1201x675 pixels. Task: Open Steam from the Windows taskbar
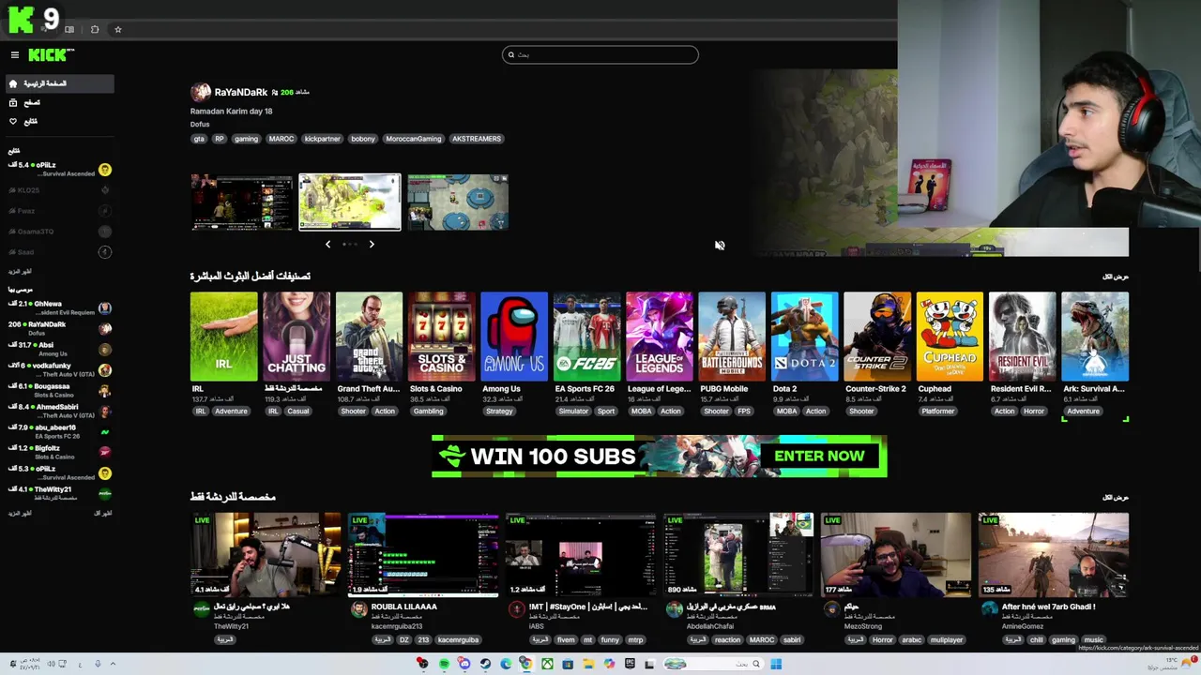pyautogui.click(x=485, y=664)
